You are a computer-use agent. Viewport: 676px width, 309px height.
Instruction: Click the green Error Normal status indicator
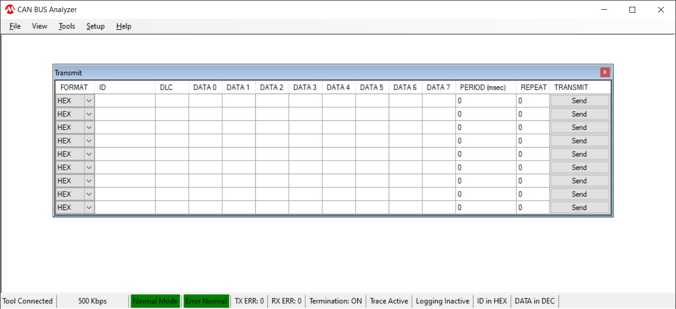(x=206, y=301)
